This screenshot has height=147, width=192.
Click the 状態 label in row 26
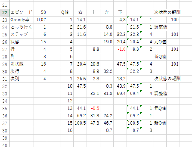coord(22,42)
